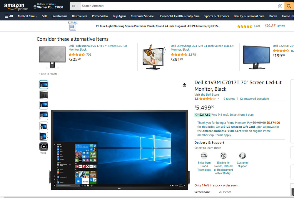Play the product video thumbnail
This screenshot has width=294, height=198.
tap(44, 146)
